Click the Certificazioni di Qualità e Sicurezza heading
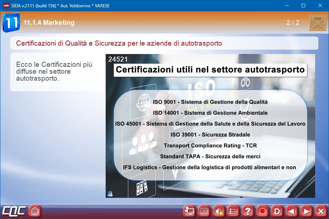The image size is (329, 219). [x=119, y=43]
